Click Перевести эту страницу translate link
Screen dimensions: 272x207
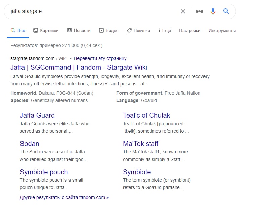[x=100, y=58]
